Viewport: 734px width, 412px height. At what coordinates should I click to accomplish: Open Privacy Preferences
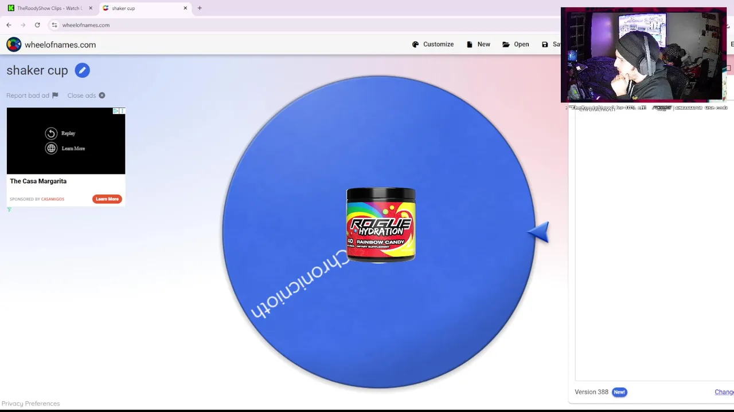30,403
